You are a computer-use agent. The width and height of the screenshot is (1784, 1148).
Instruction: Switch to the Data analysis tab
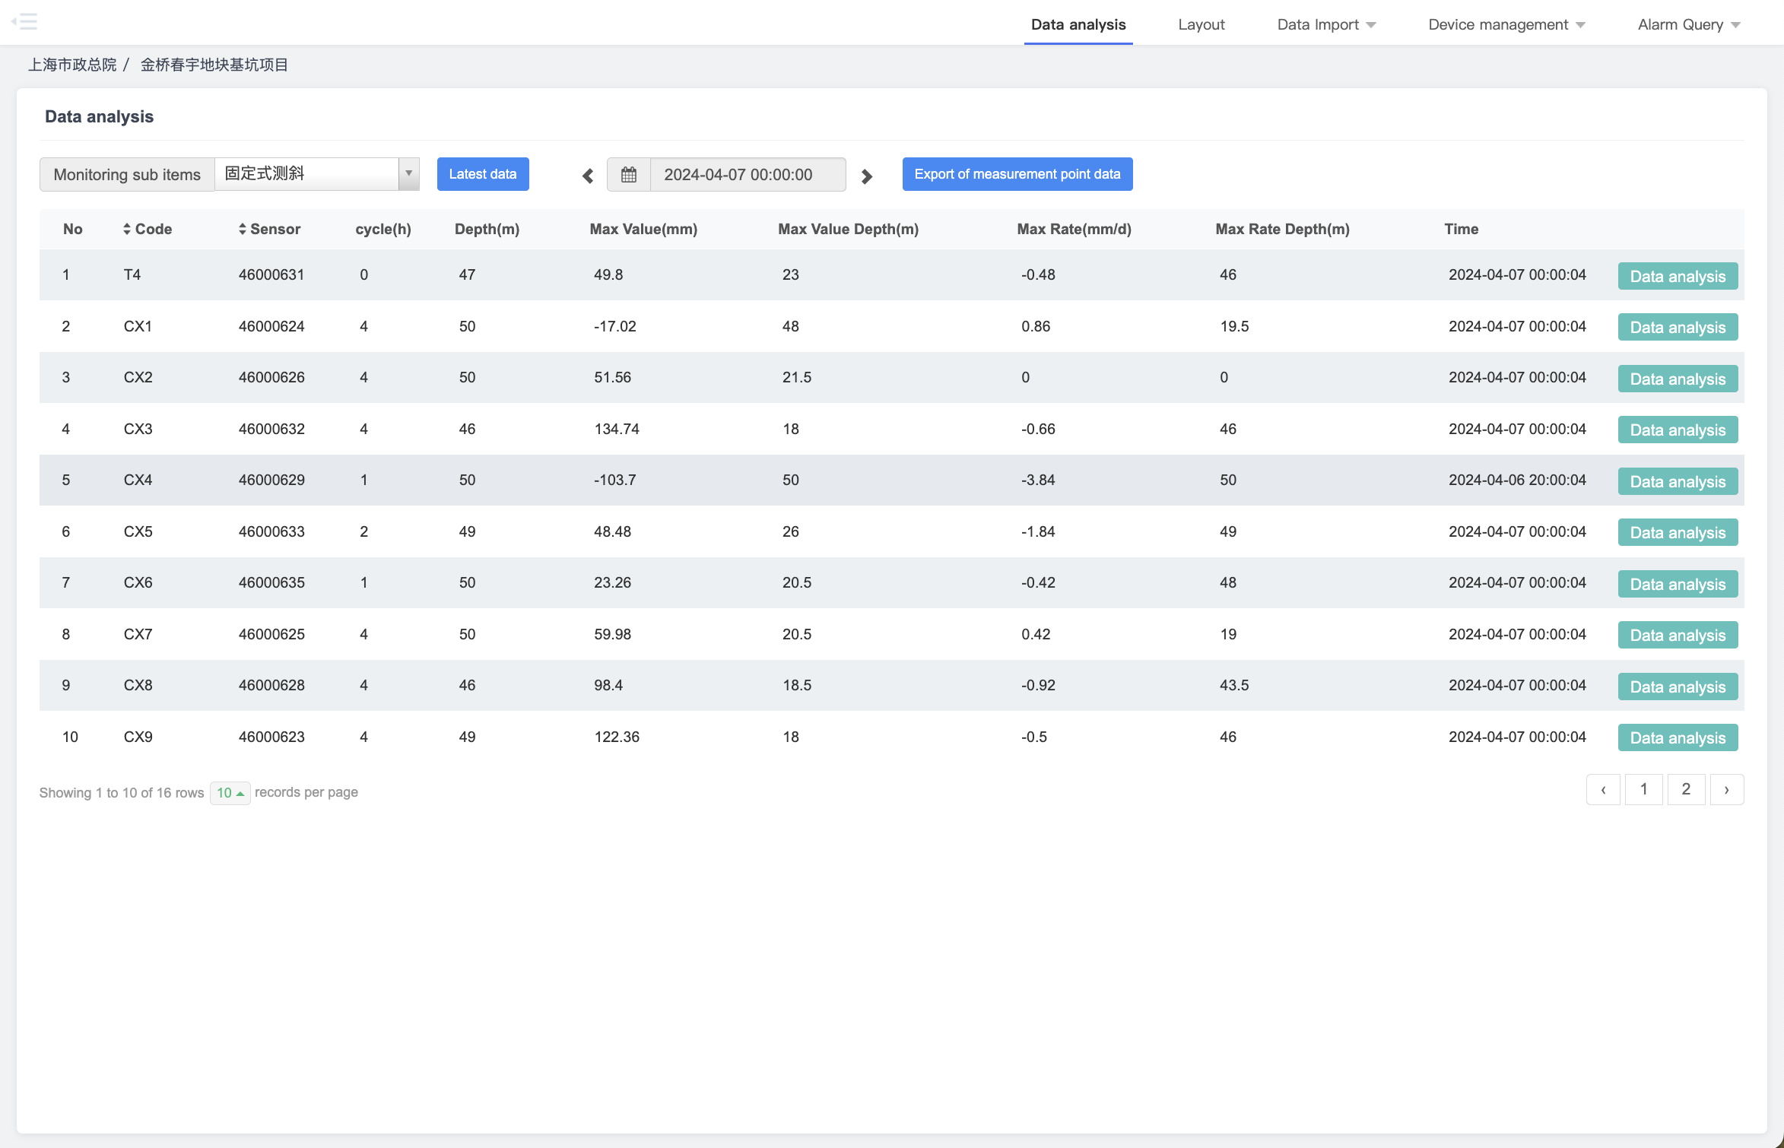pos(1078,24)
